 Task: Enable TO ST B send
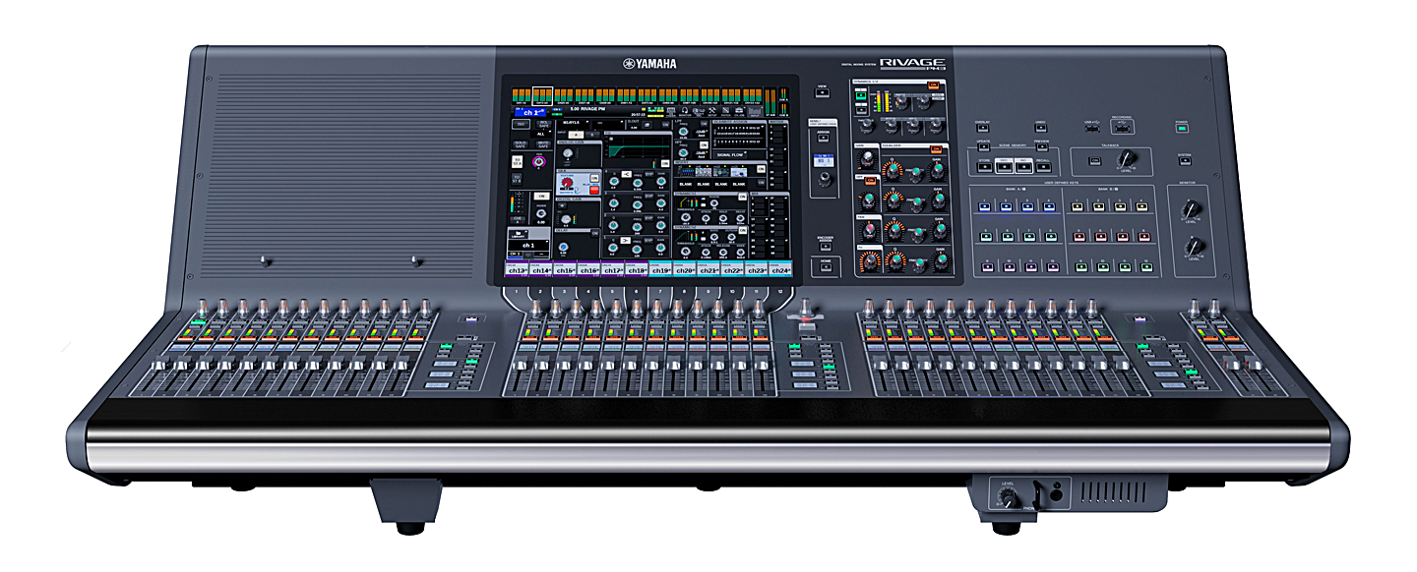517,179
